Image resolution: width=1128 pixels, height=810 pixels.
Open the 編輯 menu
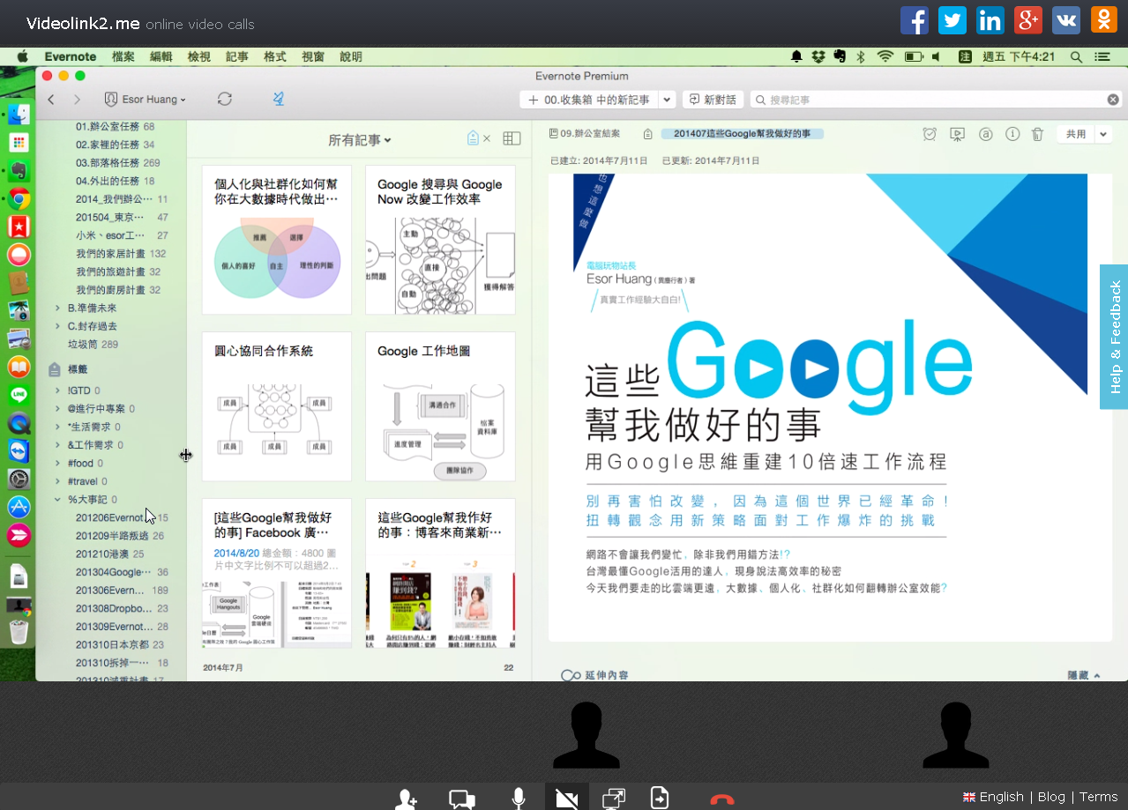161,56
